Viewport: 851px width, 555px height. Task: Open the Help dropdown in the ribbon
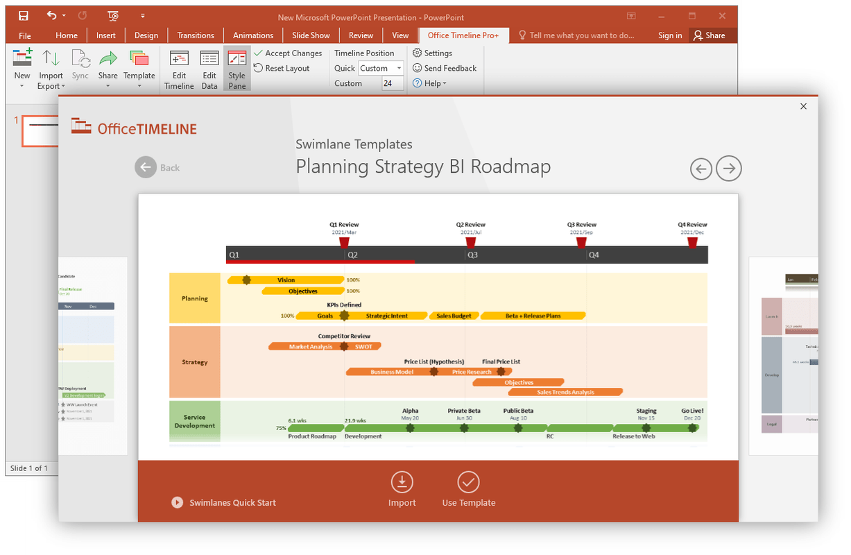pos(429,83)
